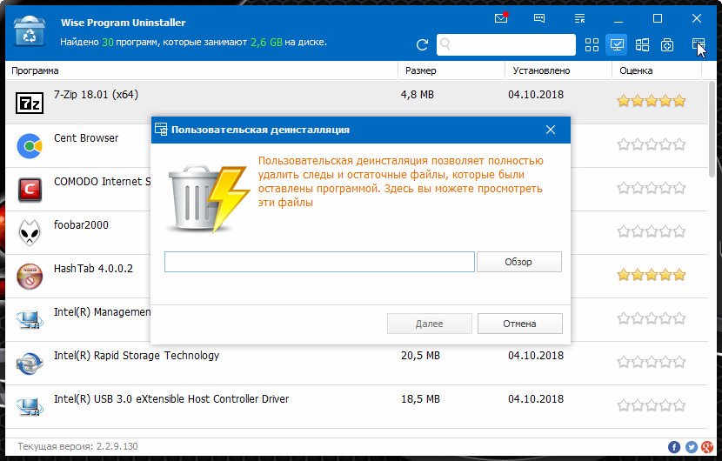
Task: Rate foobar2000 using the star row
Action: [652, 231]
